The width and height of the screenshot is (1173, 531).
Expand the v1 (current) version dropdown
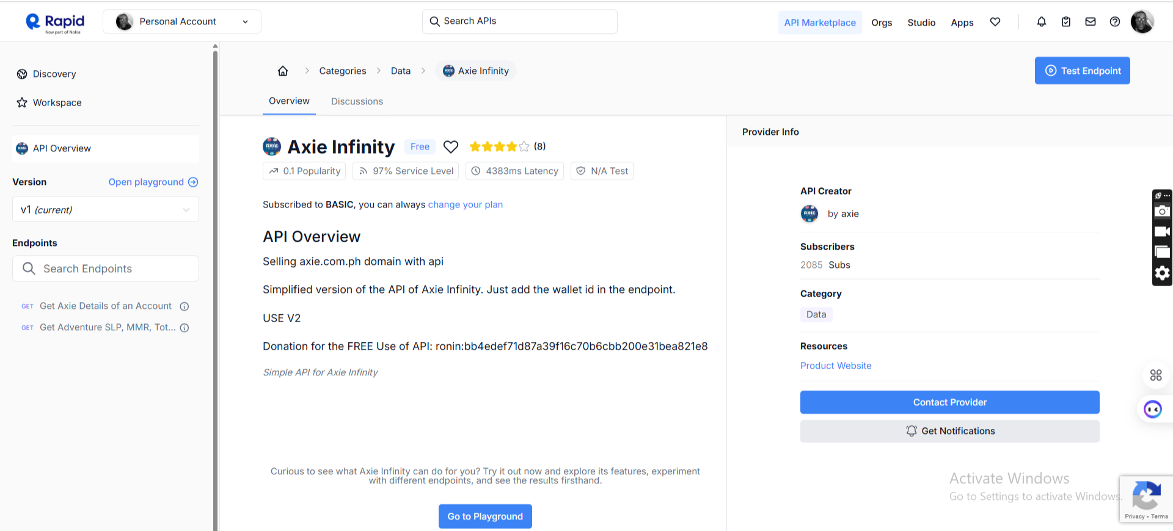click(106, 209)
